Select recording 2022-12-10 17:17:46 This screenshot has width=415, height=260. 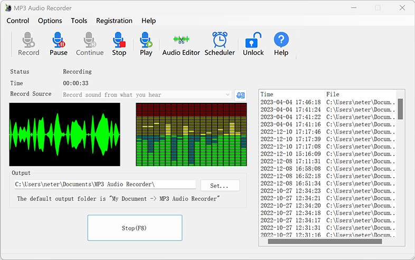coord(327,132)
